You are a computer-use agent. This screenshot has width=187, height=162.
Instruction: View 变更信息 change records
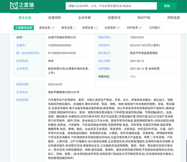89,28
